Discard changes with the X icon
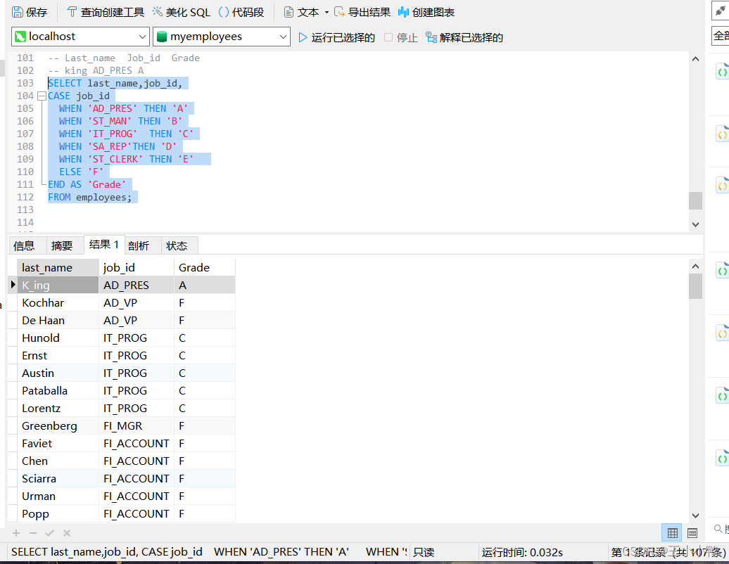The height and width of the screenshot is (564, 729). coord(67,533)
